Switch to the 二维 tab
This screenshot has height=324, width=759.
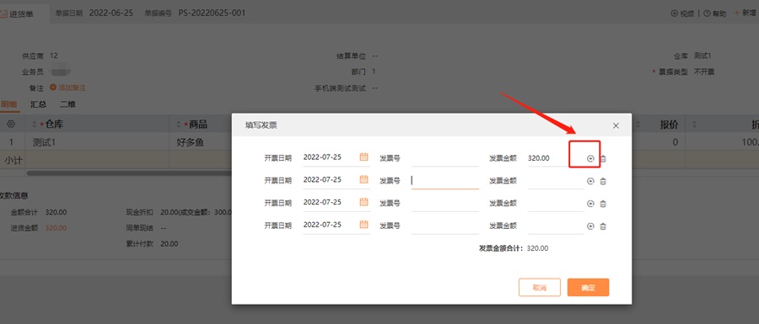pos(67,104)
